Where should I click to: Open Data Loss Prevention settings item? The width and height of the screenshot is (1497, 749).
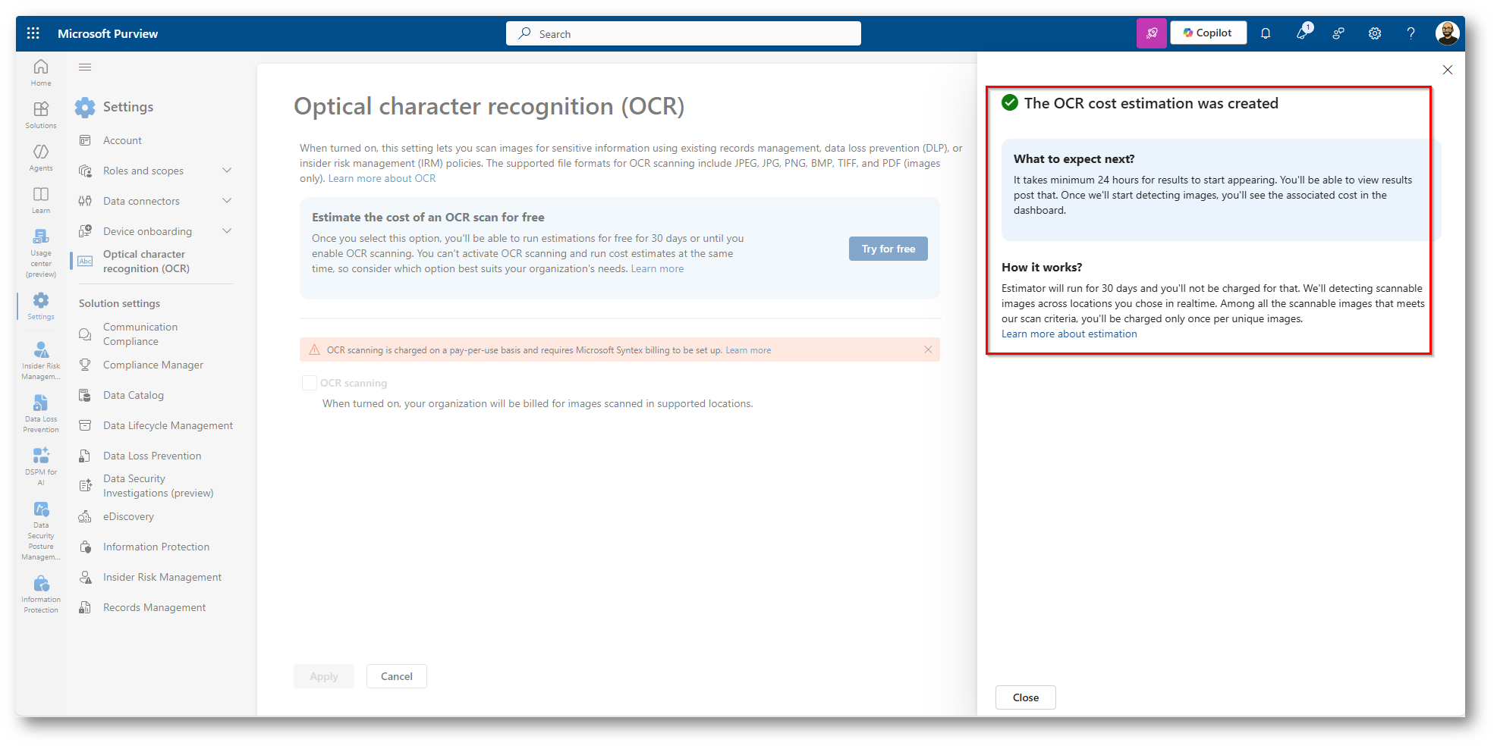(154, 456)
